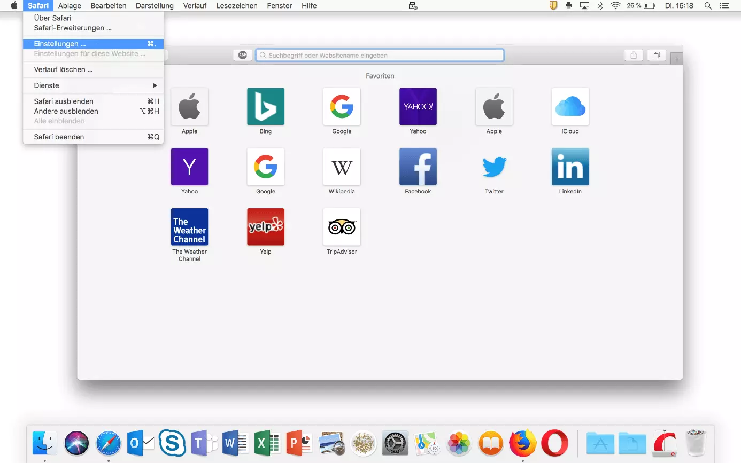Image resolution: width=741 pixels, height=463 pixels.
Task: Click the battery 26 % indicator
Action: 641,6
